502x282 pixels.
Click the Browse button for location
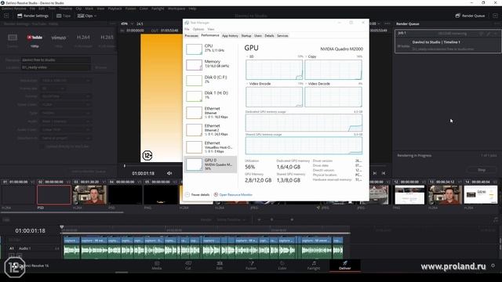101,67
